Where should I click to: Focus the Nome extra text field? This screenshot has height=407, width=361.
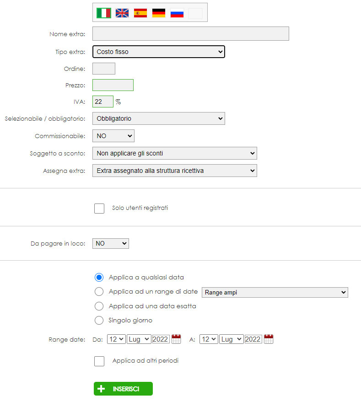click(191, 33)
